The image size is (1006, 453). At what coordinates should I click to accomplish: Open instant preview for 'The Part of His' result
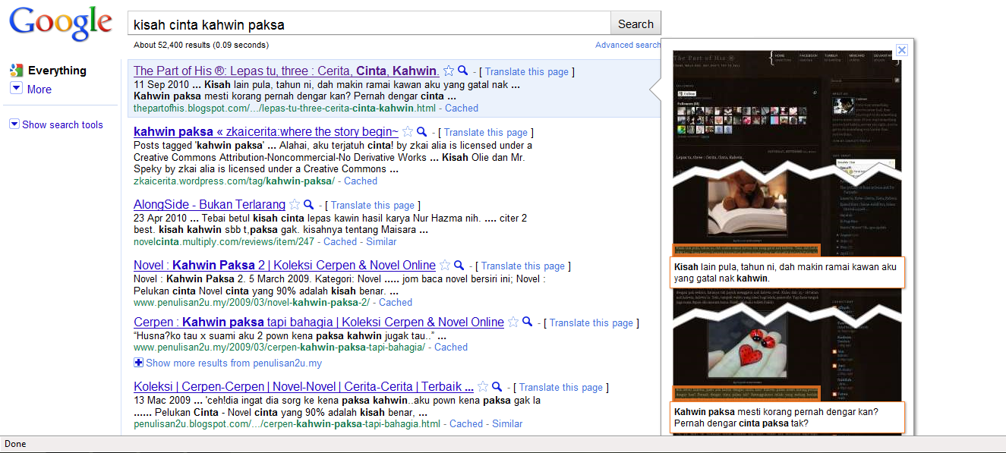pos(462,71)
